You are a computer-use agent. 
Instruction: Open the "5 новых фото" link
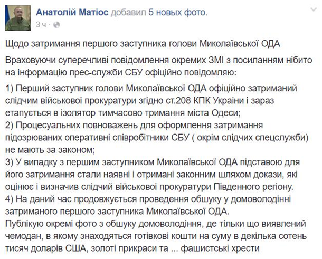[177, 13]
